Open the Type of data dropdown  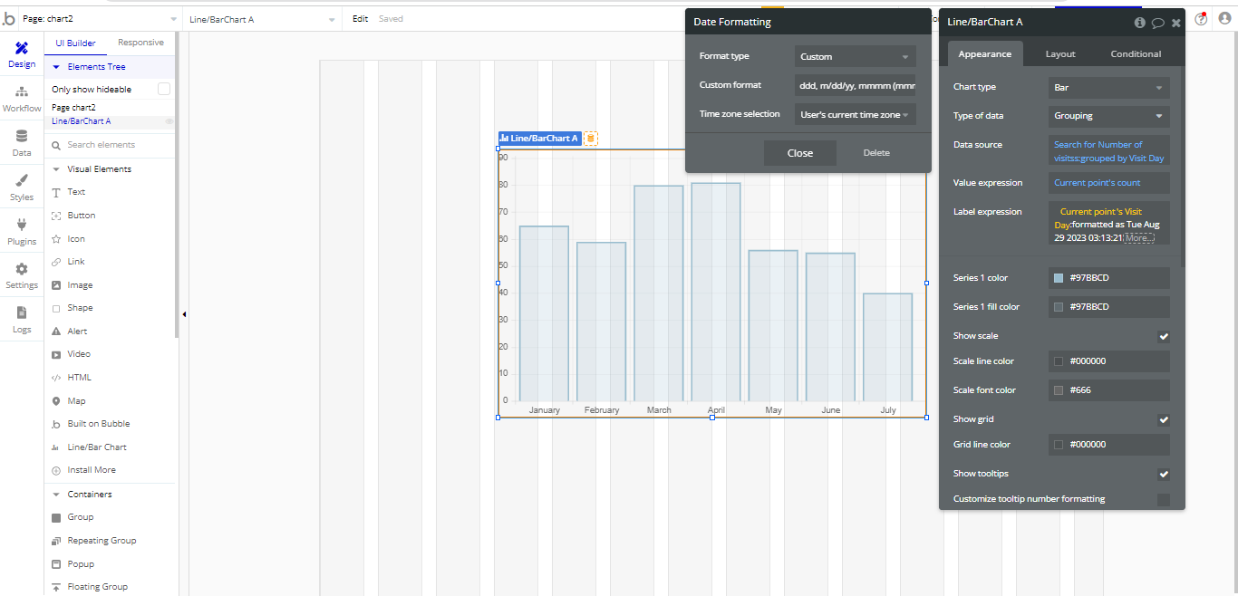click(1109, 116)
